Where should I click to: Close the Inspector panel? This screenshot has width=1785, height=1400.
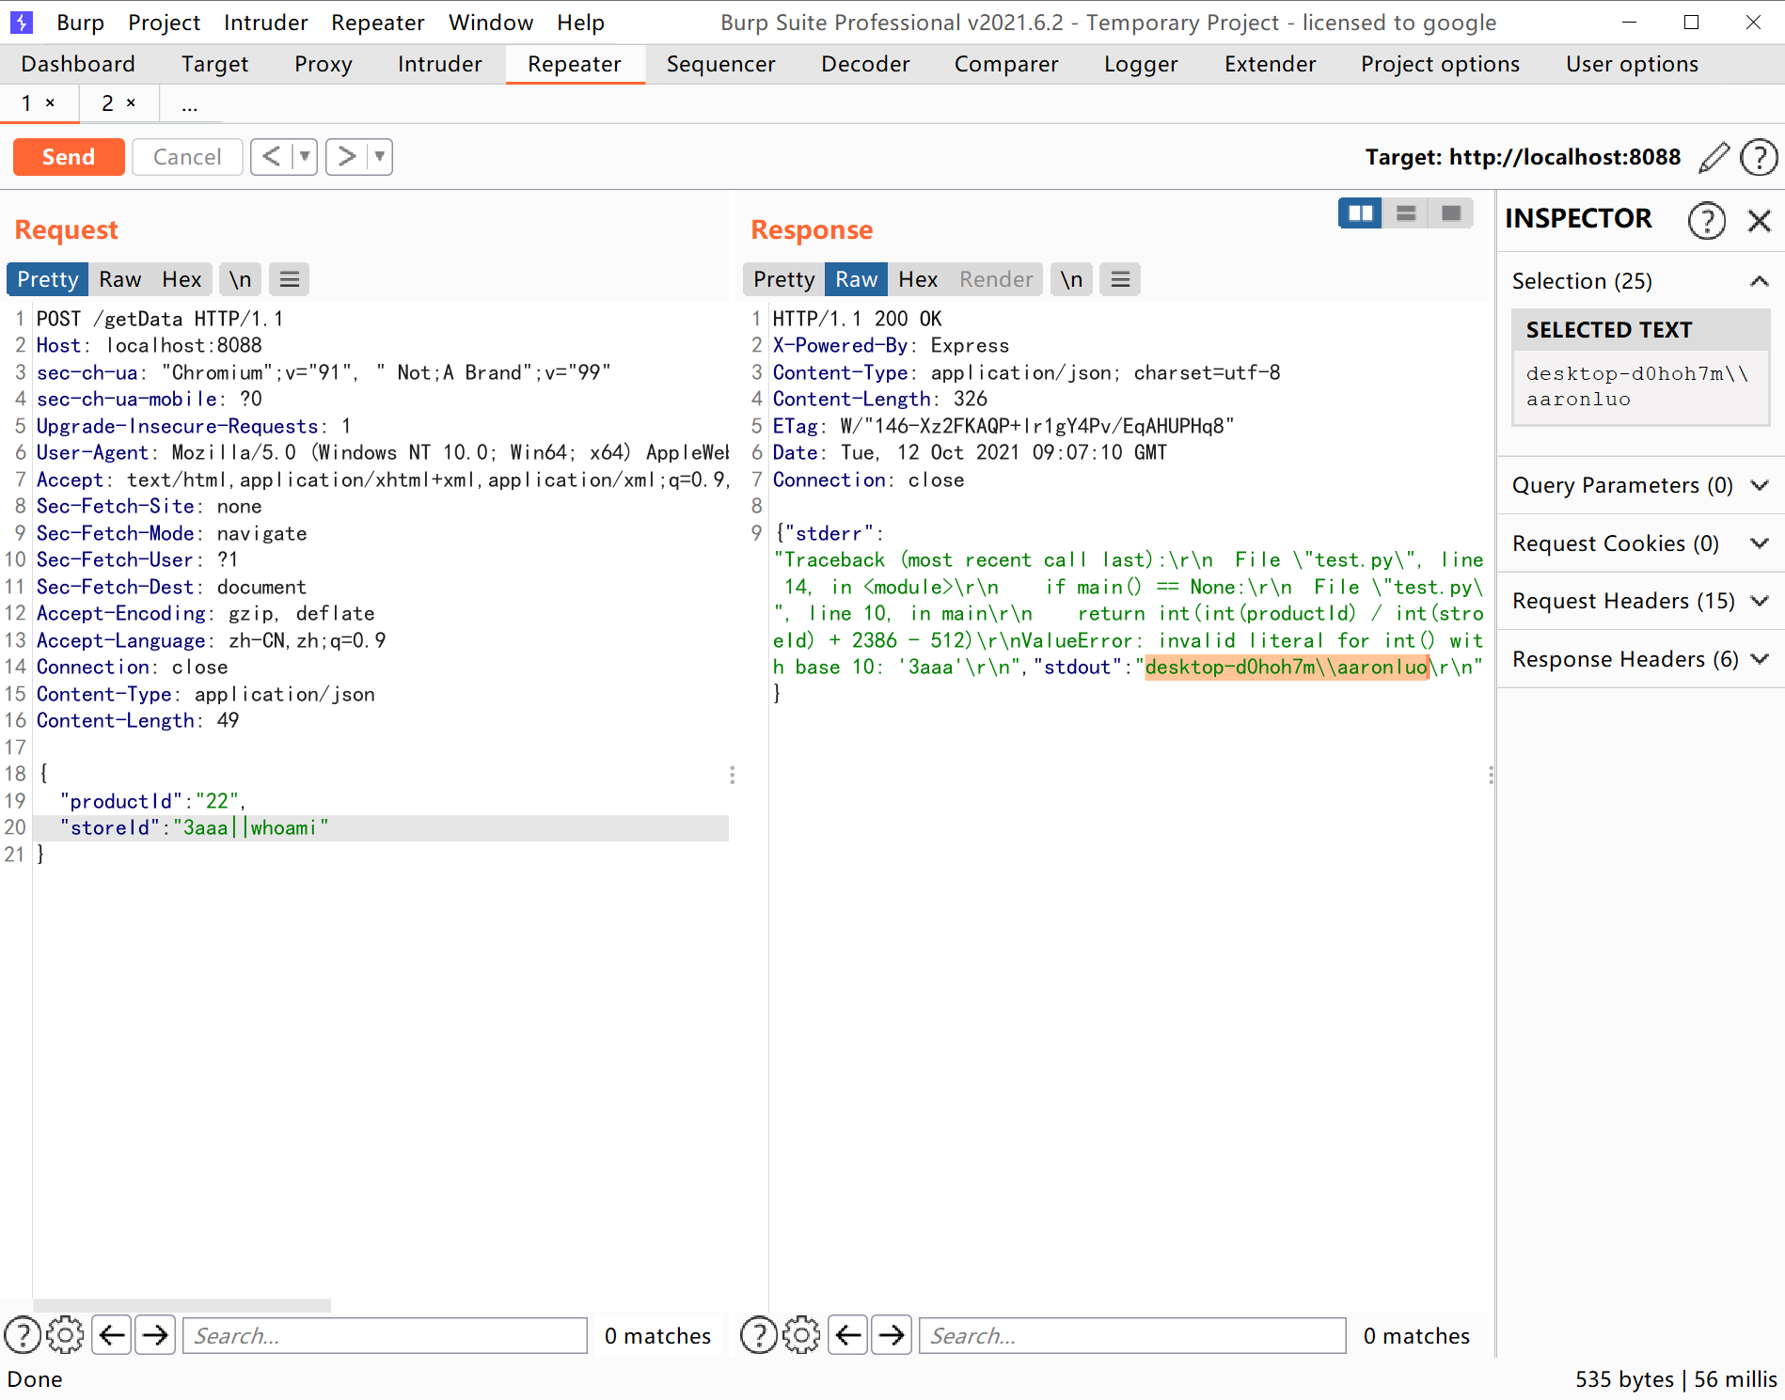(x=1759, y=220)
